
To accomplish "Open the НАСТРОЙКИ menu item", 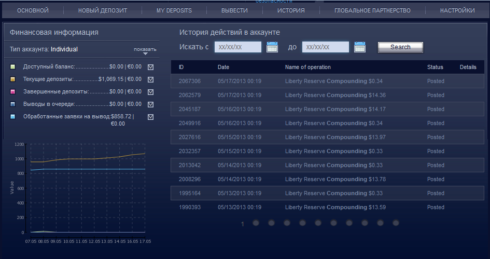I will pos(457,10).
